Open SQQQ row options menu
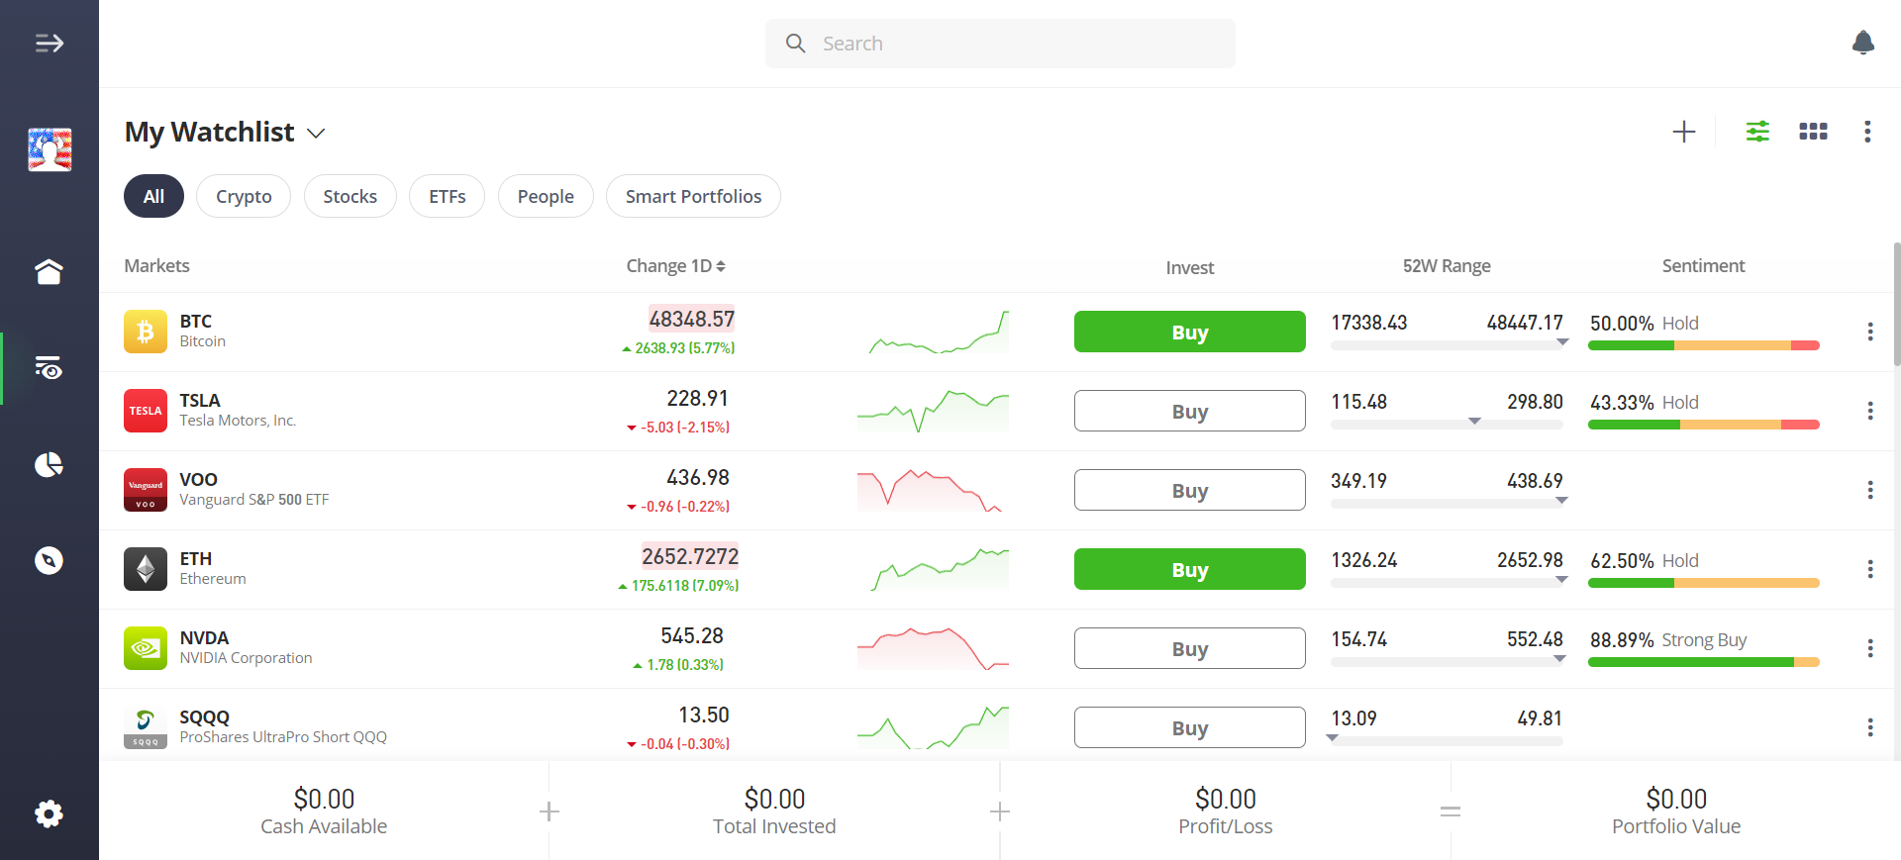Viewport: 1901px width, 860px height. (1870, 727)
